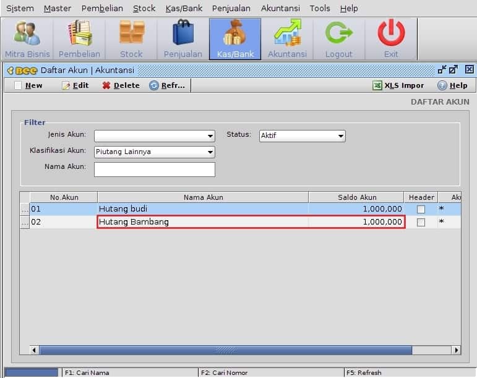The image size is (477, 378).
Task: Click the Header column header
Action: pyautogui.click(x=421, y=197)
